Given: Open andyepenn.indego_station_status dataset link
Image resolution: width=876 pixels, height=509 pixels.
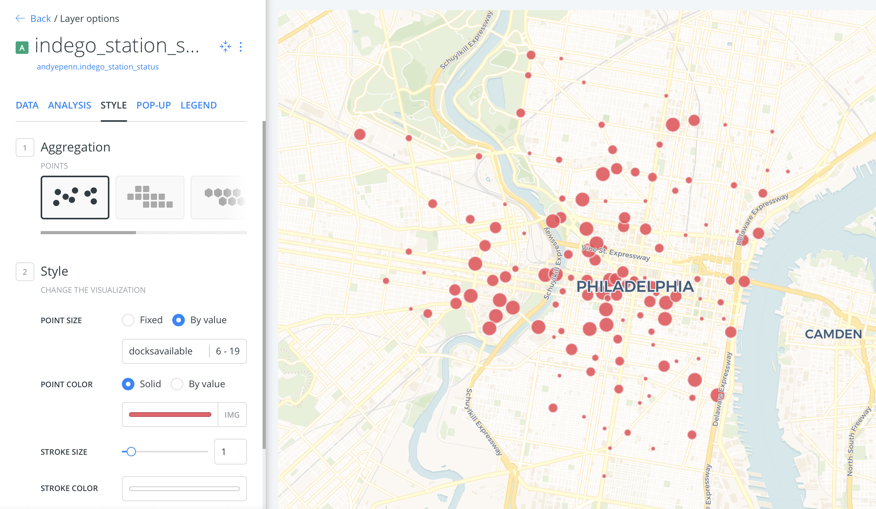Looking at the screenshot, I should tap(98, 67).
